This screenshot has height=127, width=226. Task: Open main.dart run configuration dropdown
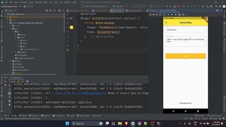[x=119, y=6]
